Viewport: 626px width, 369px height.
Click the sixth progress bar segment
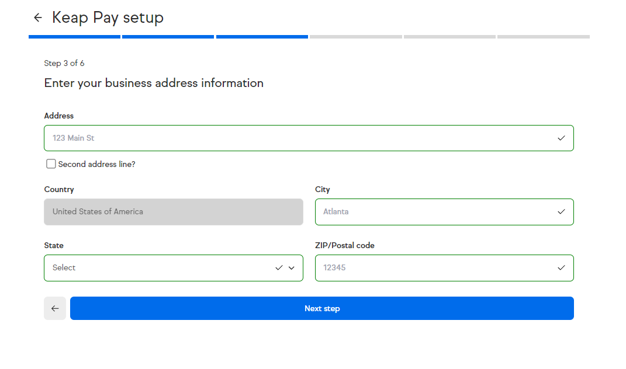click(x=544, y=37)
